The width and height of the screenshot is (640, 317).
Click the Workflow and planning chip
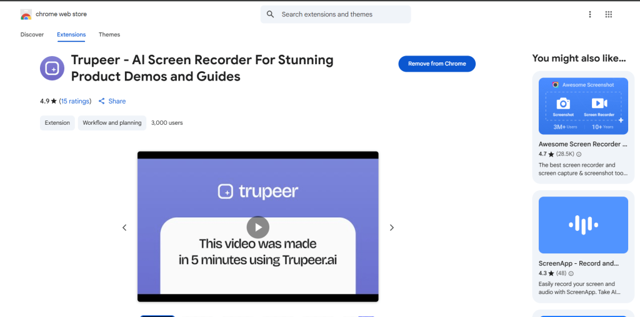click(112, 123)
